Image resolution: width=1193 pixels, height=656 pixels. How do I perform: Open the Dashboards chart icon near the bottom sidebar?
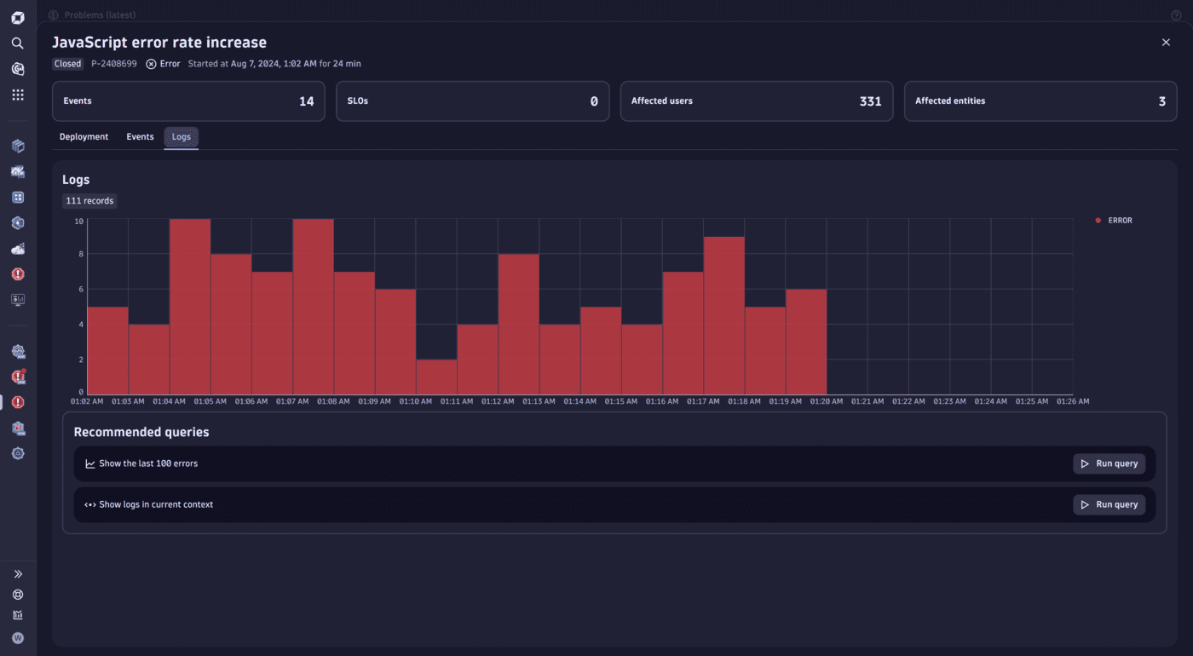pos(17,614)
